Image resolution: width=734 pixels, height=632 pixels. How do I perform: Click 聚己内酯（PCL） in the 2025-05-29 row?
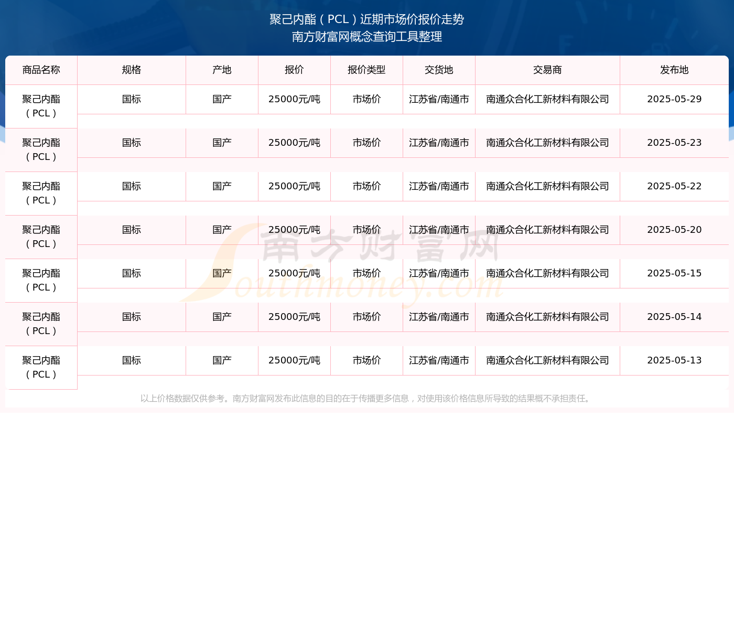[x=41, y=106]
